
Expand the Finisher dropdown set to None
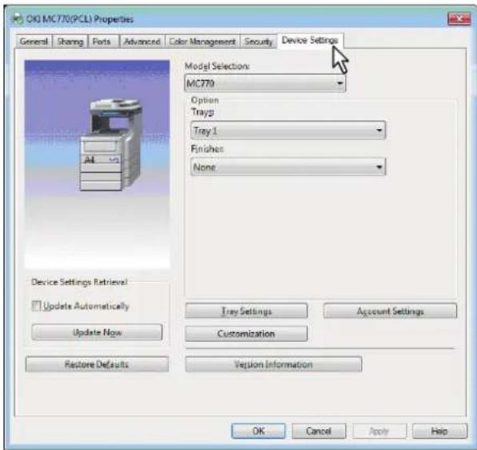288,167
